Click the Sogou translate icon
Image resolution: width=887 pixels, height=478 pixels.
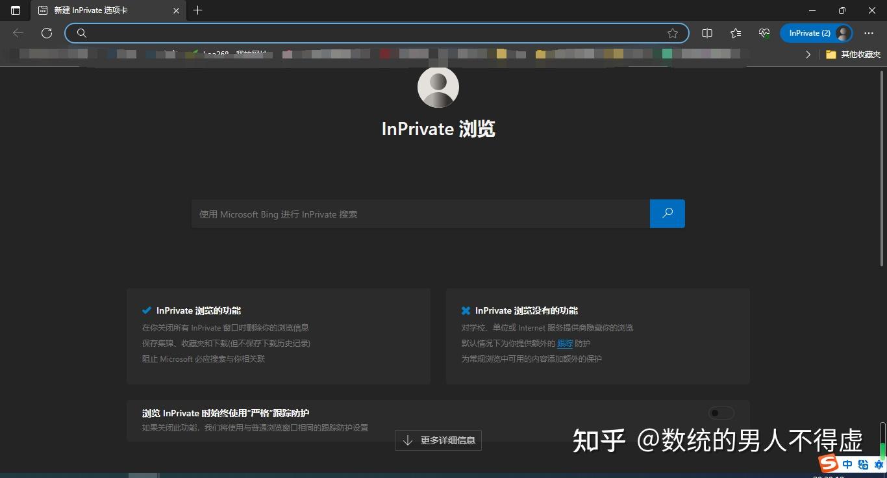[x=863, y=464]
